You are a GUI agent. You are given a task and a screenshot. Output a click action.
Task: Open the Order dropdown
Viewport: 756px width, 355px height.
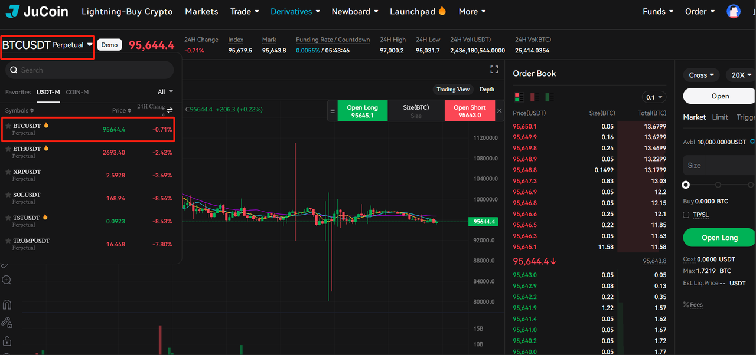coord(700,11)
